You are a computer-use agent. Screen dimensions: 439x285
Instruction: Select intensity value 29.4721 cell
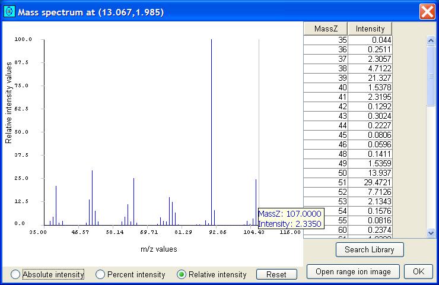click(x=370, y=182)
